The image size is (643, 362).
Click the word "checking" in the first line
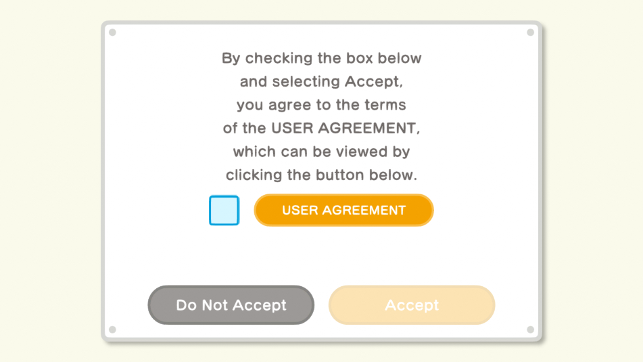274,59
